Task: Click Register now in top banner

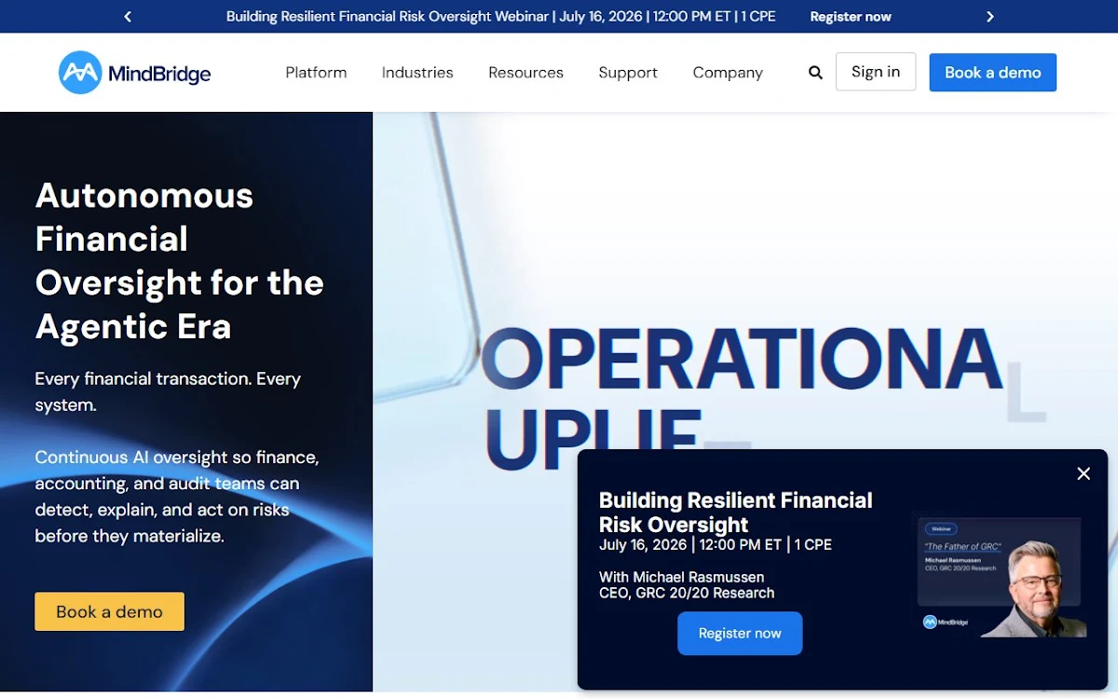Action: [851, 17]
